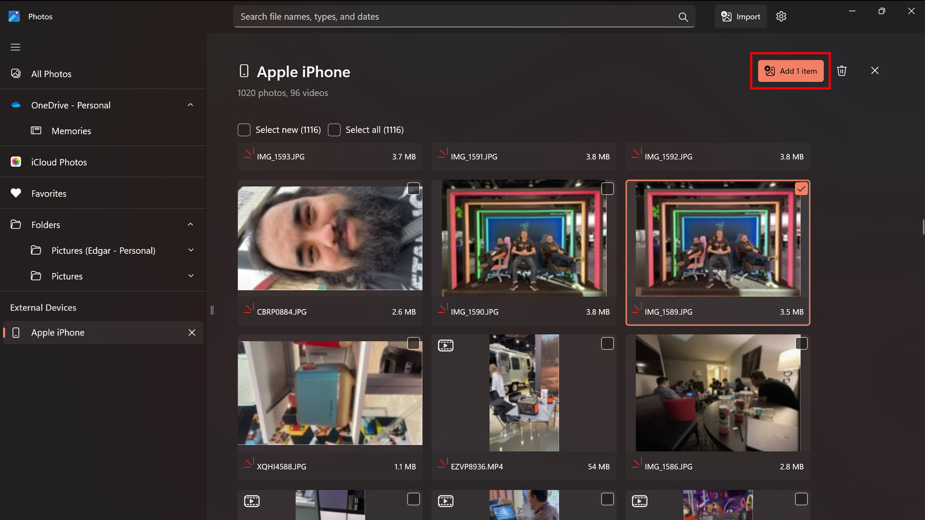Click the Import button

740,16
